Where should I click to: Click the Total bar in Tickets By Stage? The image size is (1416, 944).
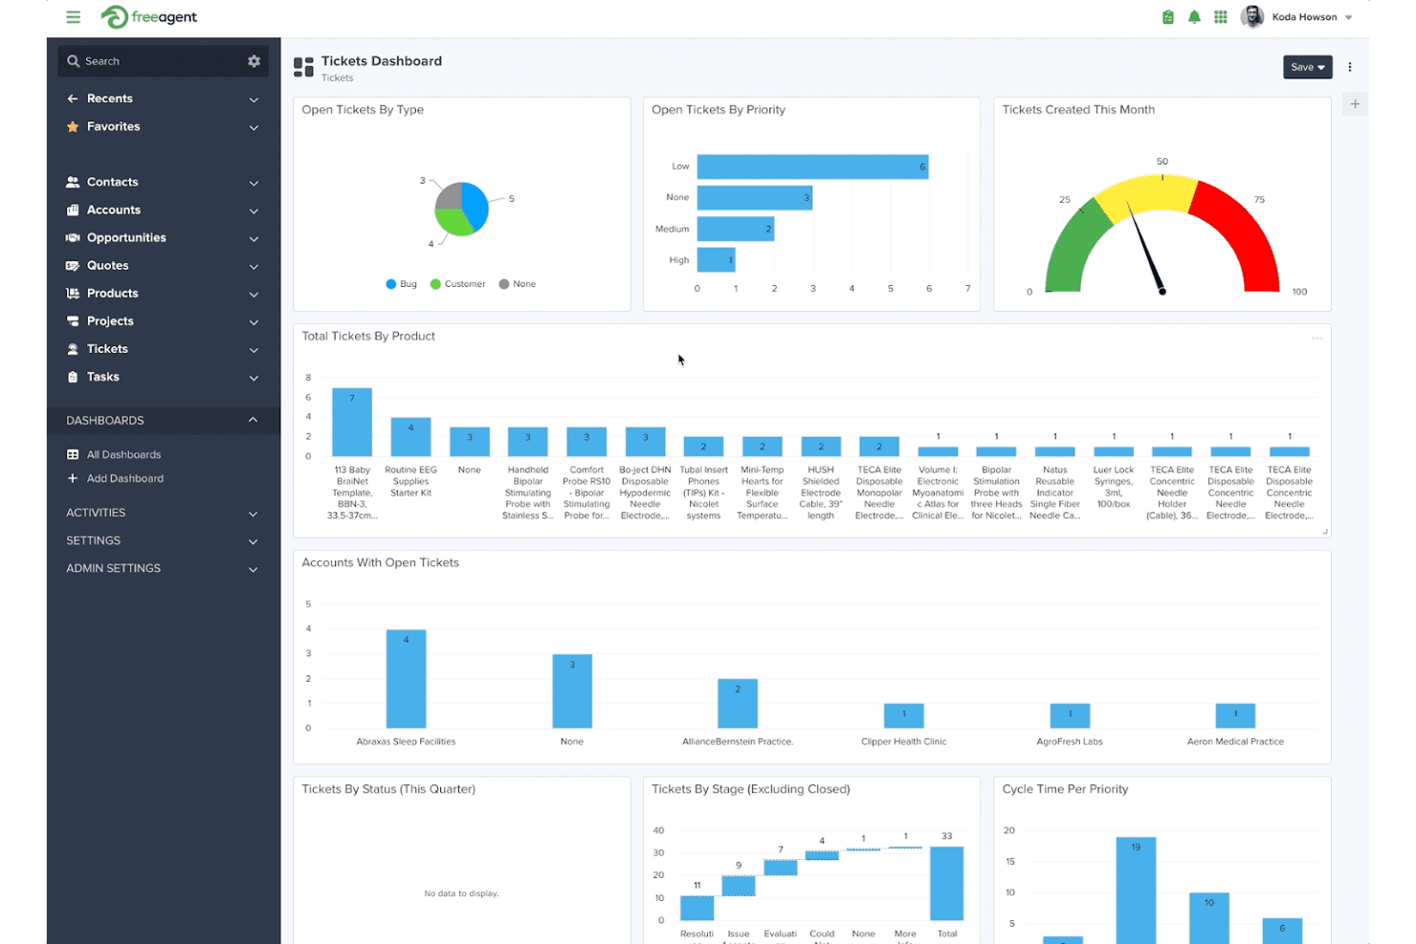point(947,884)
